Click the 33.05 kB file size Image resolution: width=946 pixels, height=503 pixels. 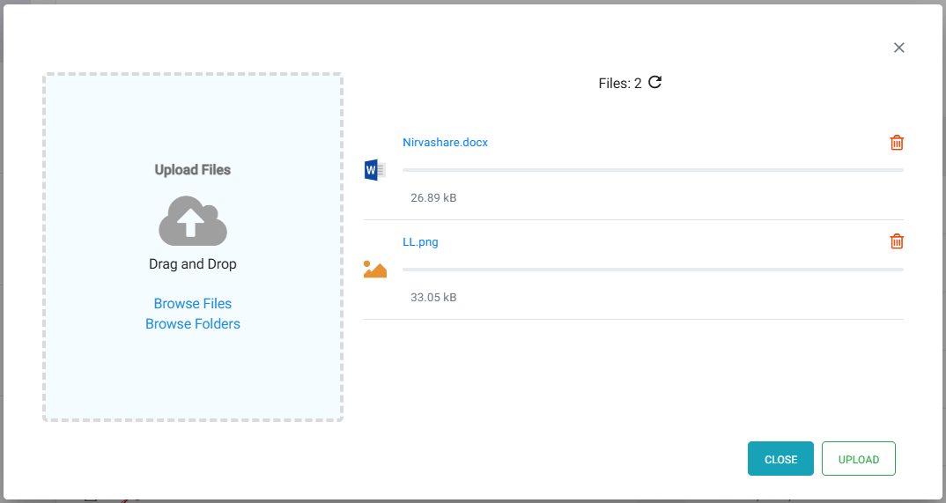433,298
